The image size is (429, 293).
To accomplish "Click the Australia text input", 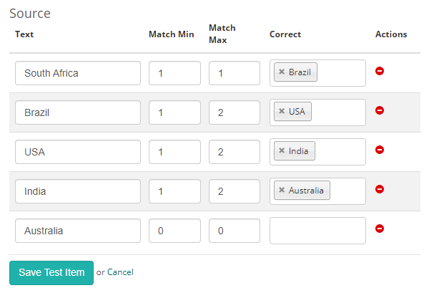I will [x=78, y=231].
